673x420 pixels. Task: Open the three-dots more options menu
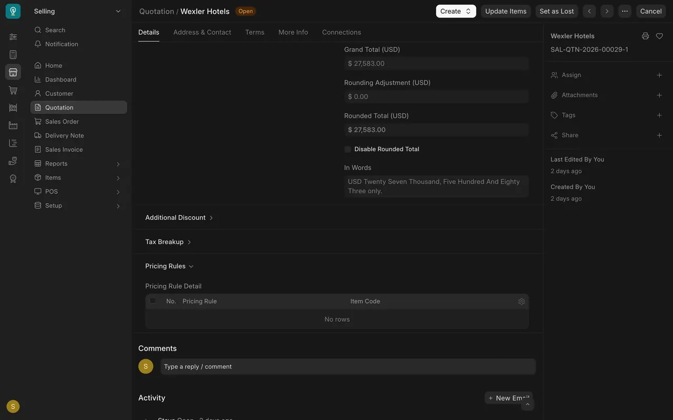(625, 11)
